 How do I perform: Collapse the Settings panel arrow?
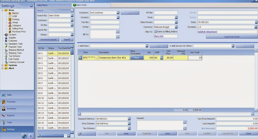31,6
